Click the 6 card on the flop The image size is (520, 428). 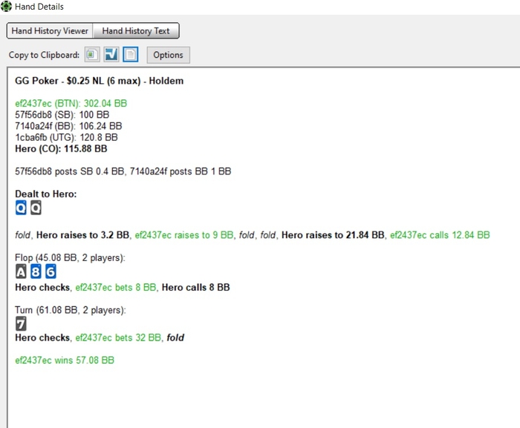point(51,272)
